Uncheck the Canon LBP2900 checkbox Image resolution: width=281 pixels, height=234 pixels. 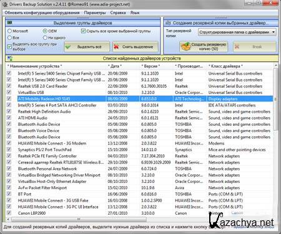[x=9, y=213]
